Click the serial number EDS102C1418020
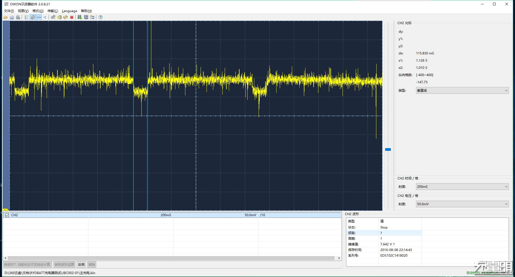This screenshot has width=515, height=277. (394, 256)
